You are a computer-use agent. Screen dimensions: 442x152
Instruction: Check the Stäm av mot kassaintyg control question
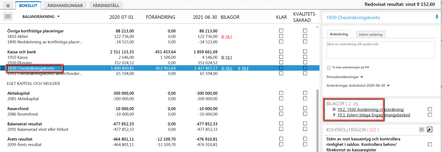pyautogui.click(x=430, y=144)
